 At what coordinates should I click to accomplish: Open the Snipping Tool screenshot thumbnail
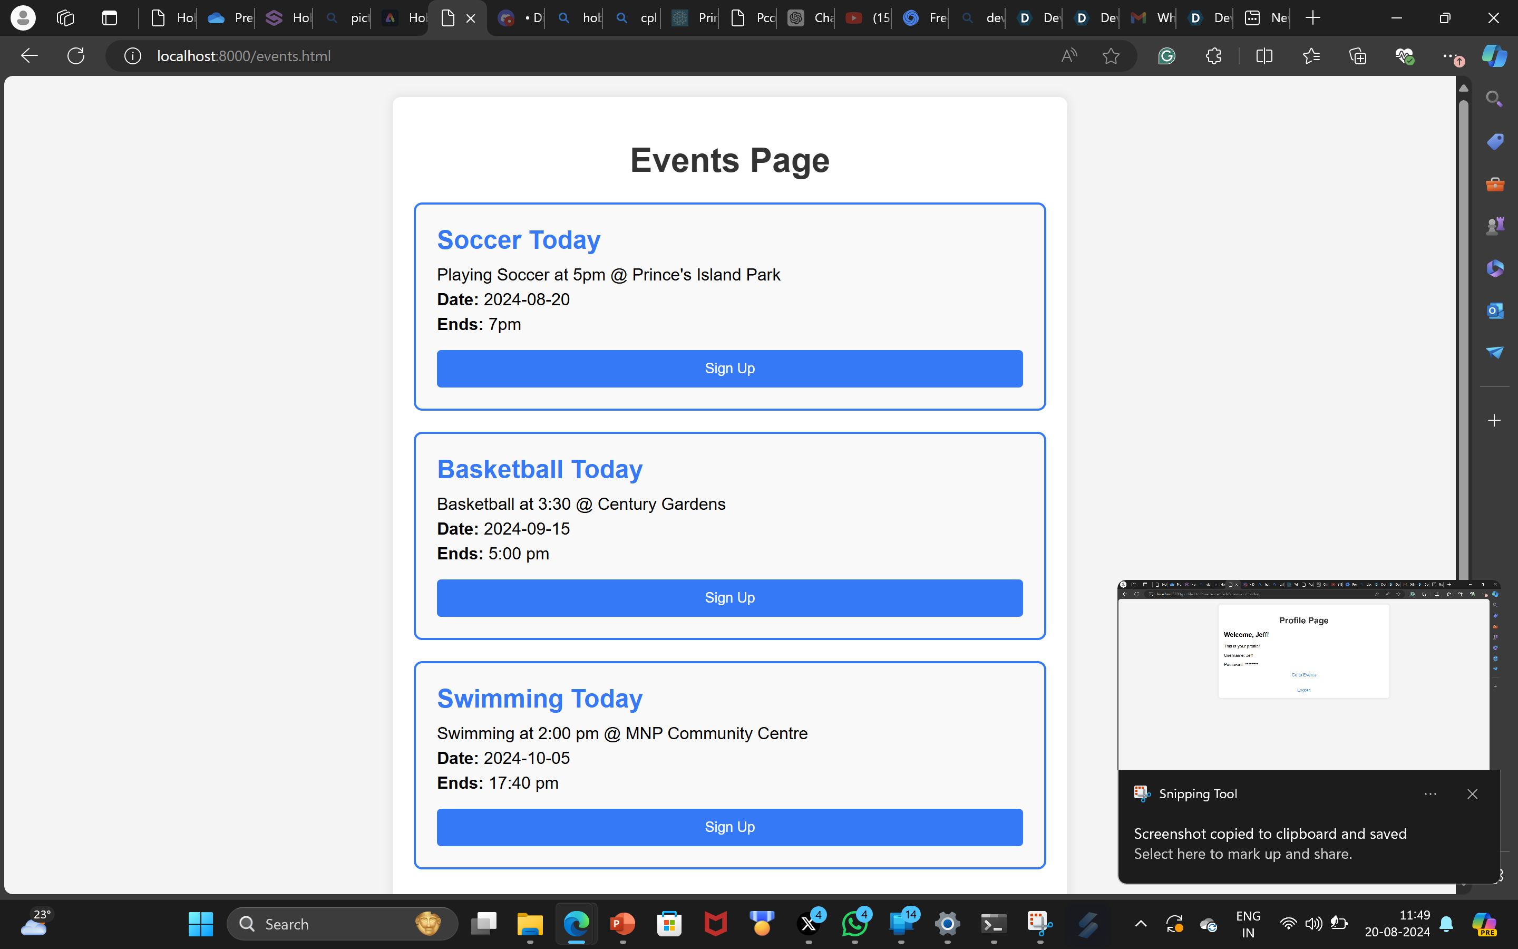click(x=1303, y=675)
